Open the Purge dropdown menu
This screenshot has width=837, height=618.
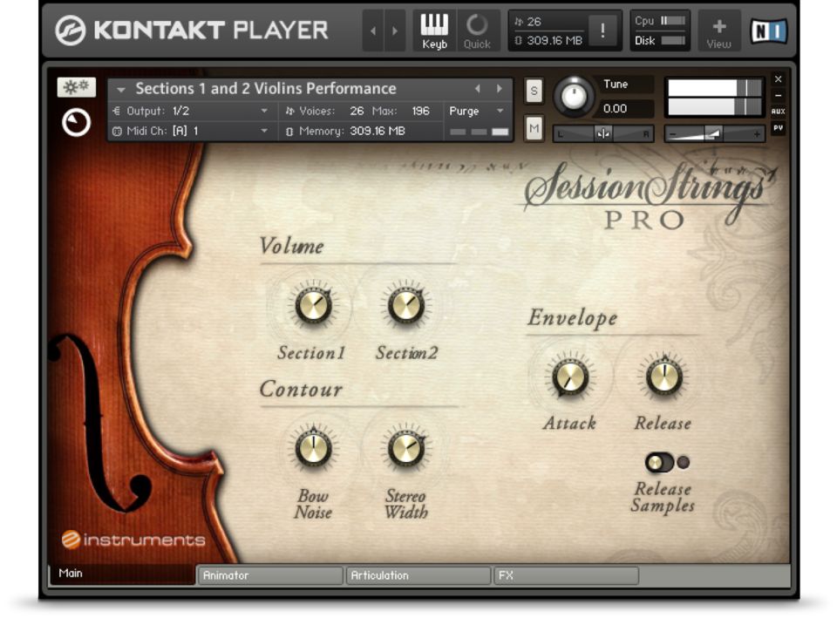click(x=475, y=112)
